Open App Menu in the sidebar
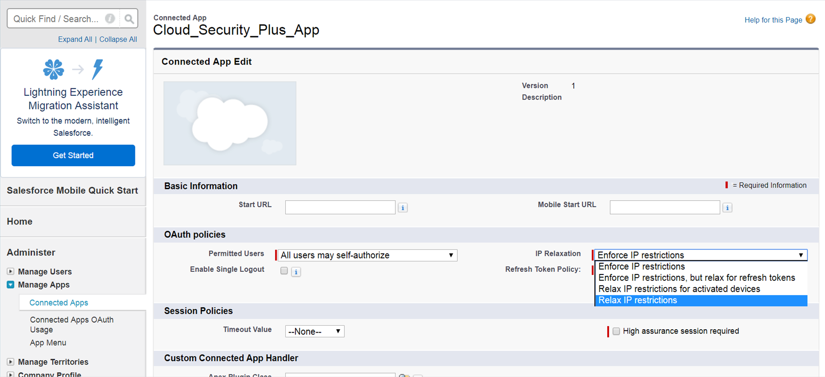Screen dimensions: 825x377 point(48,343)
